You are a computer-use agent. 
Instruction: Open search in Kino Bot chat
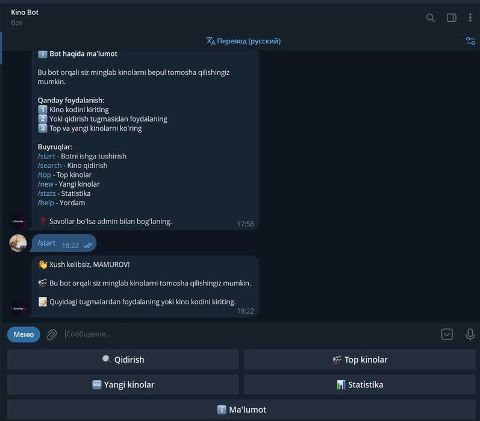(430, 17)
